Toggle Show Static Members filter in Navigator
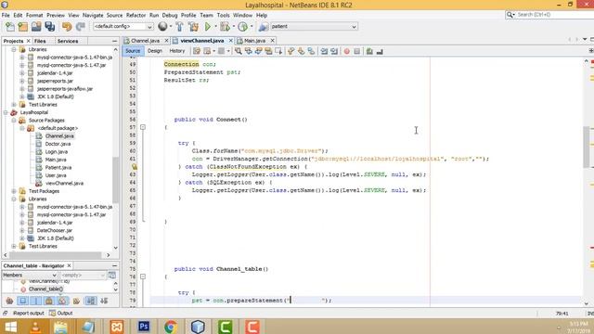The height and width of the screenshot is (334, 594). tap(36, 301)
